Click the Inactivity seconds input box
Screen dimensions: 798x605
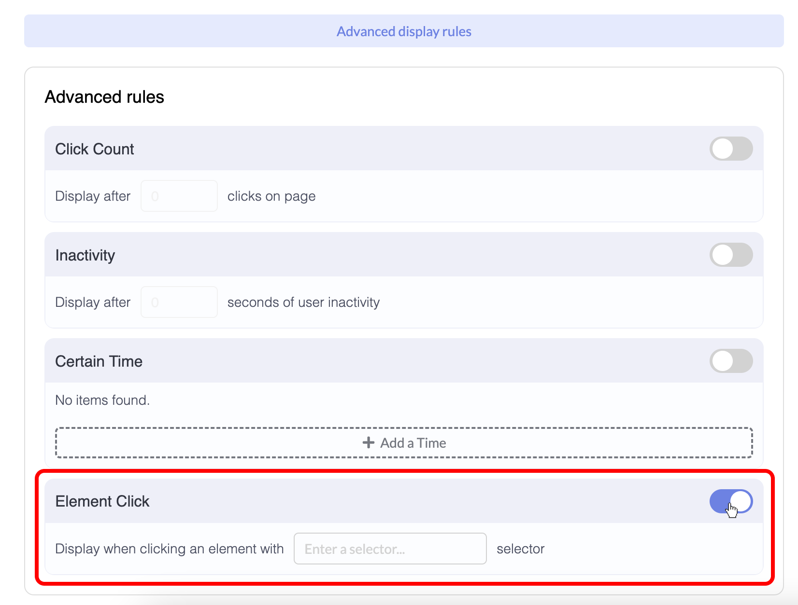179,302
